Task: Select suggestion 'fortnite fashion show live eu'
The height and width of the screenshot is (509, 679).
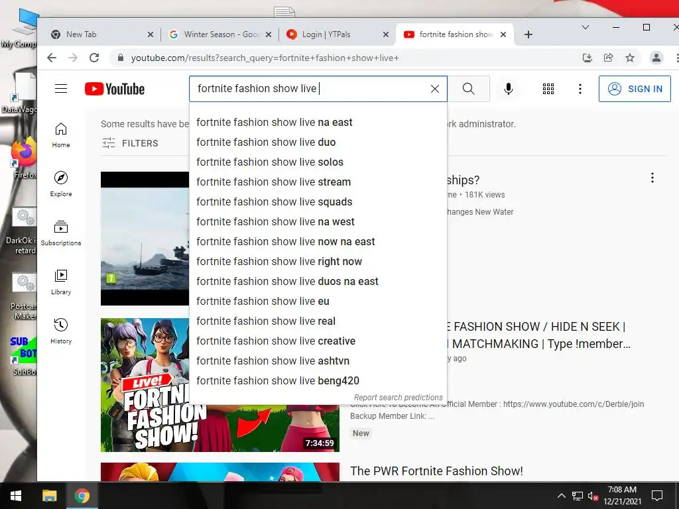Action: [318, 302]
